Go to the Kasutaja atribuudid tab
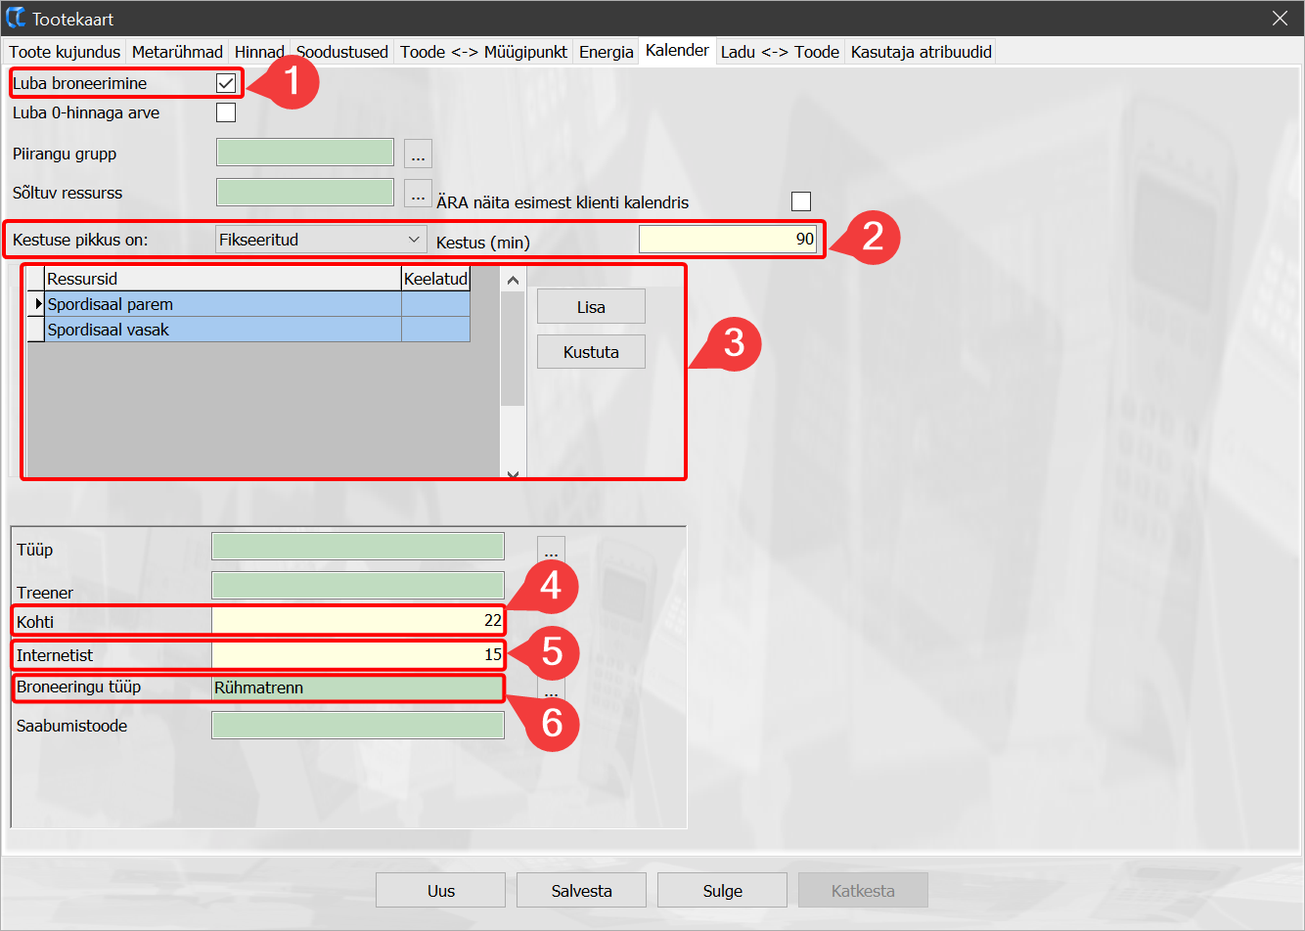This screenshot has width=1305, height=931. tap(921, 52)
